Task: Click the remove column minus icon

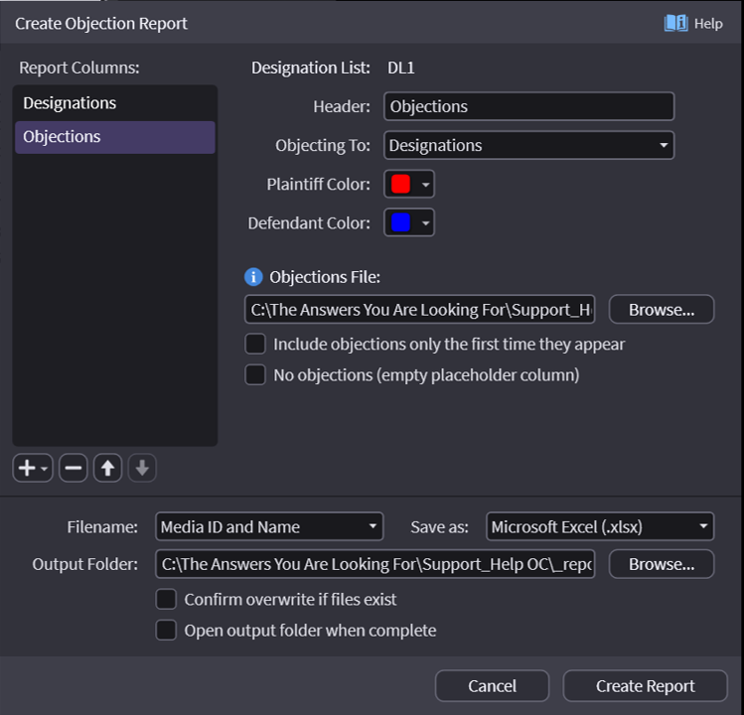Action: pyautogui.click(x=73, y=469)
